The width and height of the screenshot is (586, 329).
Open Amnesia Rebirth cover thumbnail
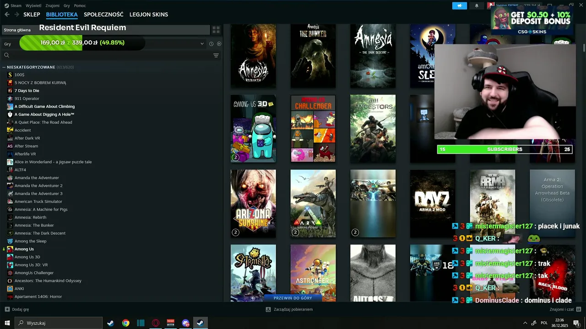(x=253, y=56)
